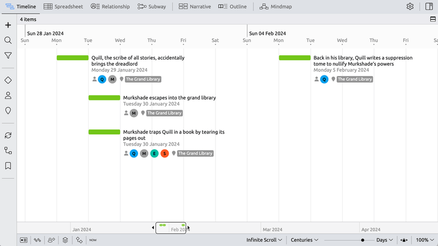Jump to NOW on the timeline
This screenshot has height=246, width=438.
(x=93, y=240)
